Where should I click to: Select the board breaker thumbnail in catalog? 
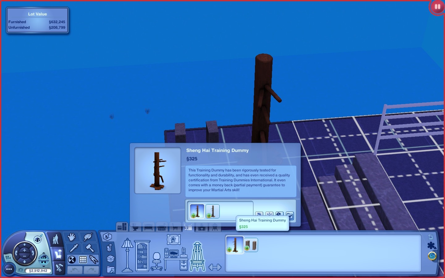[251, 245]
